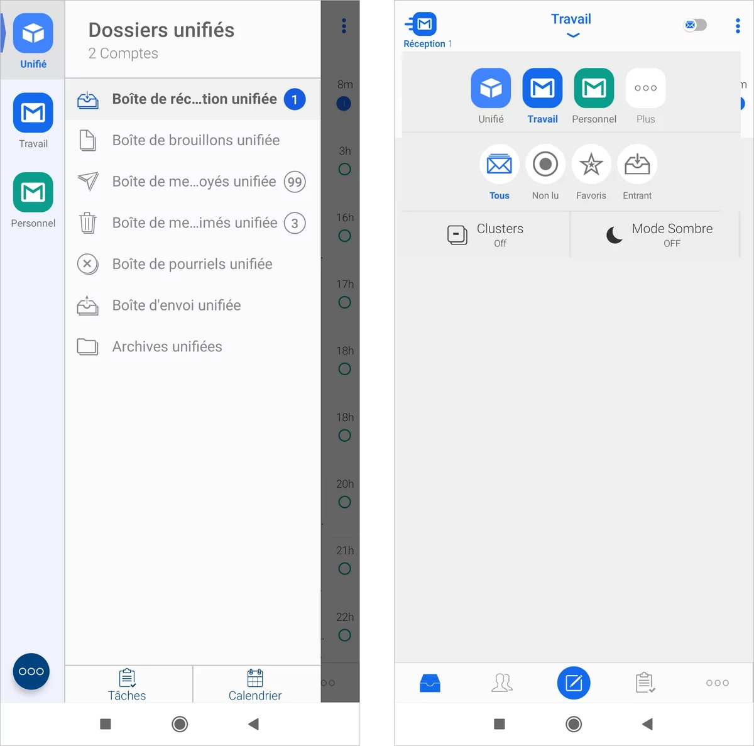Open unified deleted messages folder with 3 badge
This screenshot has height=746, width=754.
(x=193, y=223)
